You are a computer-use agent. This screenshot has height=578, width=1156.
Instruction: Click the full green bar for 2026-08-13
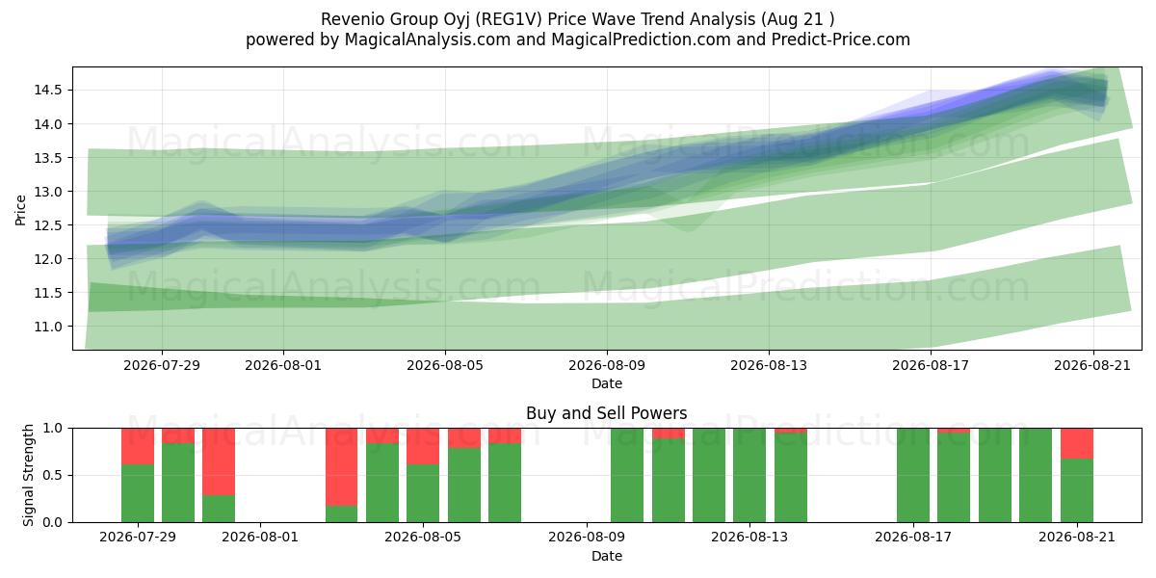[x=749, y=475]
